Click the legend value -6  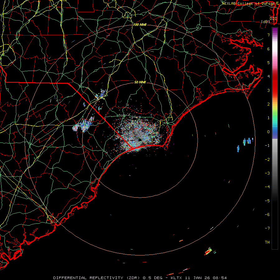tap(267, 215)
